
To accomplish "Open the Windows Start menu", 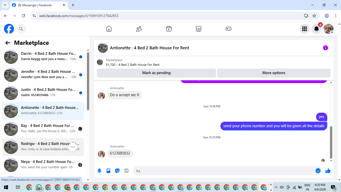I will 6,187.
